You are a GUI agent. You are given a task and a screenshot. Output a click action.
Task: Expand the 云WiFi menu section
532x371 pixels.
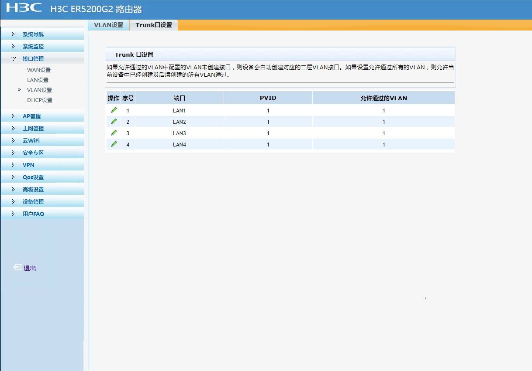pos(31,141)
